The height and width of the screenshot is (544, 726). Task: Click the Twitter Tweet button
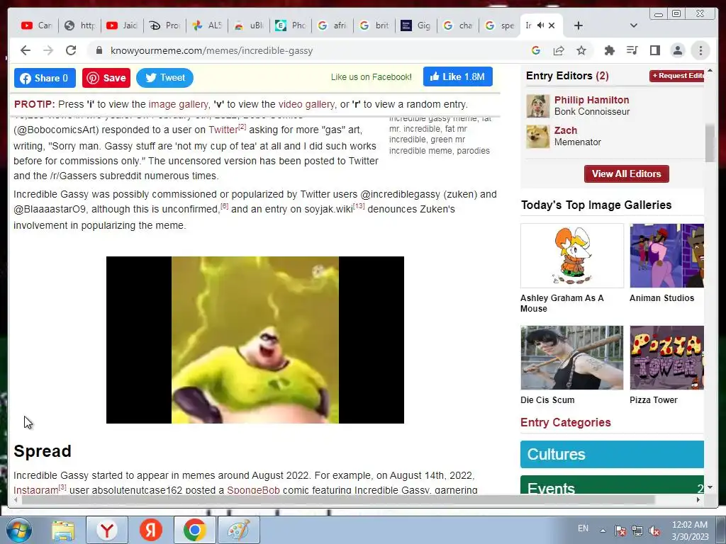(x=164, y=78)
